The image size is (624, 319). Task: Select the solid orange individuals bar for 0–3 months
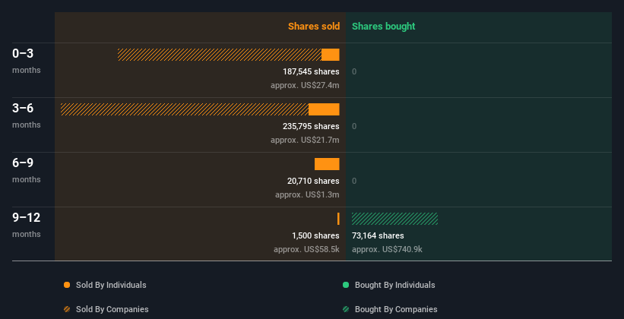[x=331, y=55]
